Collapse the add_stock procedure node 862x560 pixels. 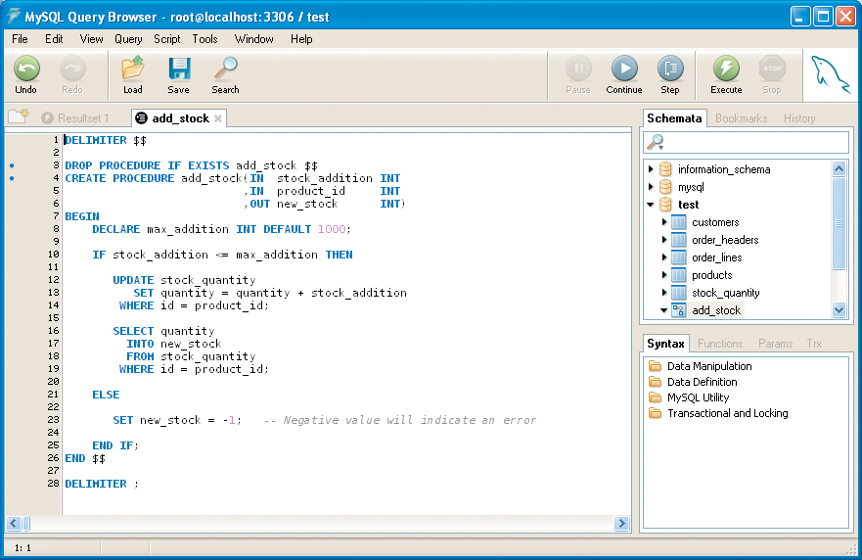(x=664, y=310)
